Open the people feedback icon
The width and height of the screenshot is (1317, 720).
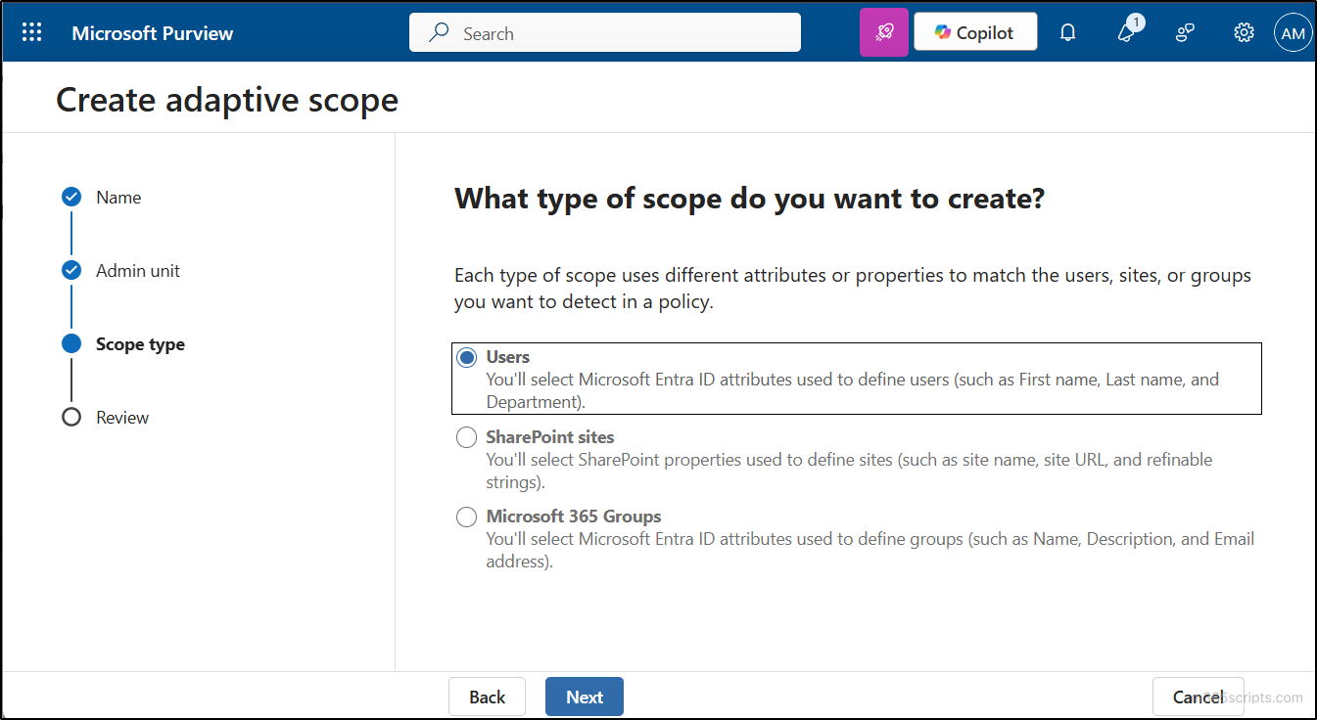pos(1185,33)
